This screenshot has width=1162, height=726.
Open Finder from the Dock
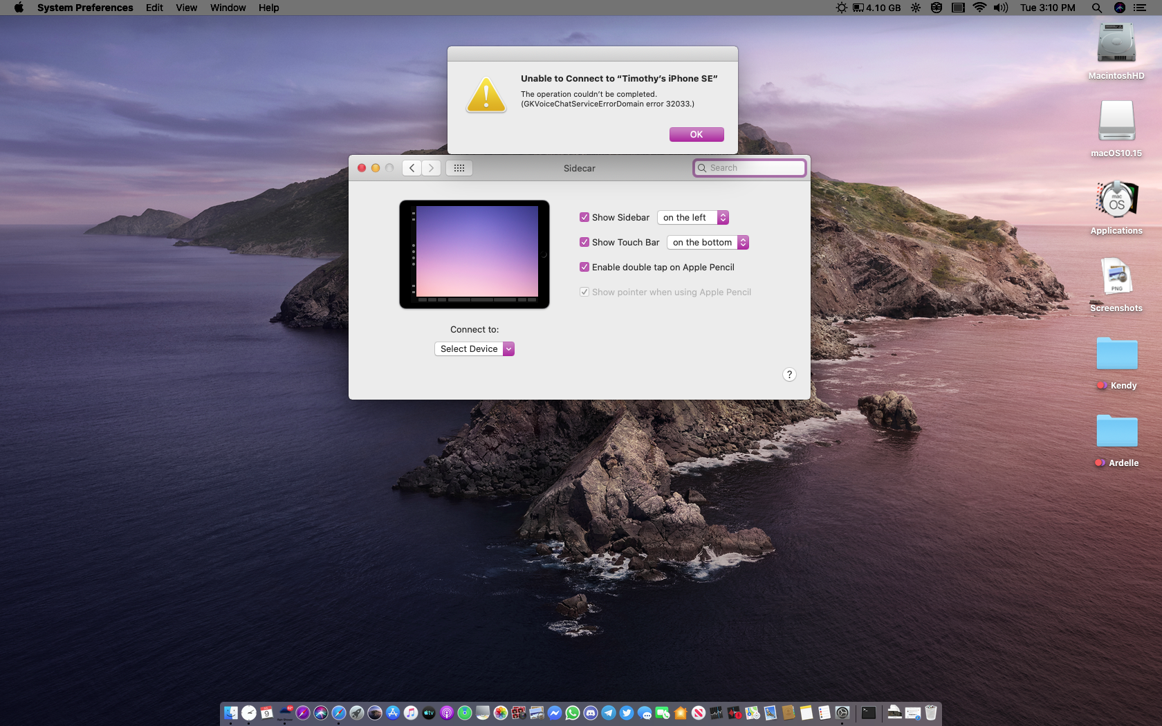point(231,713)
